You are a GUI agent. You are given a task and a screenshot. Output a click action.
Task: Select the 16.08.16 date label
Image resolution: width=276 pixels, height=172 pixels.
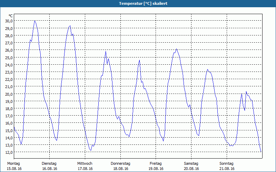(x=50, y=169)
